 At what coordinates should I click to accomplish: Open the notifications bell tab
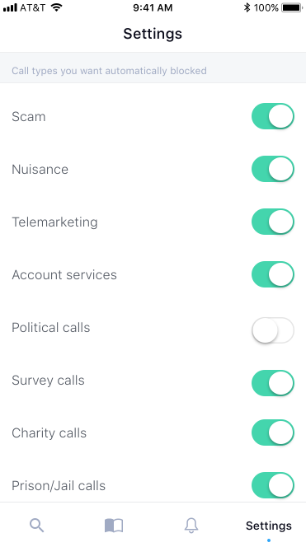(x=191, y=525)
